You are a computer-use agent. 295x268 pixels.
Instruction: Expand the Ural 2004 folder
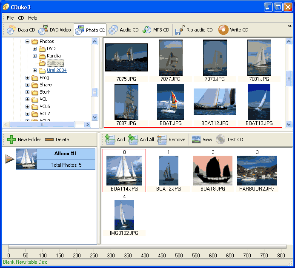tap(34, 70)
